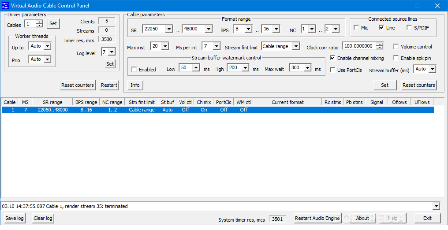This screenshot has width=448, height=230.
Task: Uncheck the Line source line checkbox
Action: click(381, 28)
